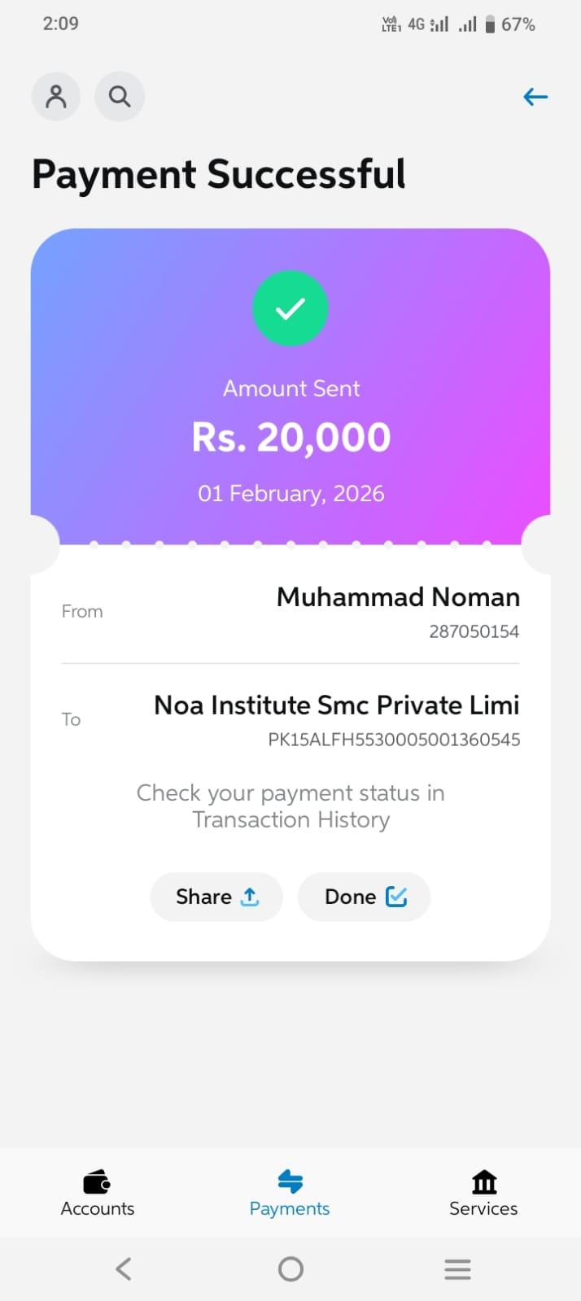The height and width of the screenshot is (1301, 581).
Task: Open the Services bank tab
Action: tap(483, 1193)
